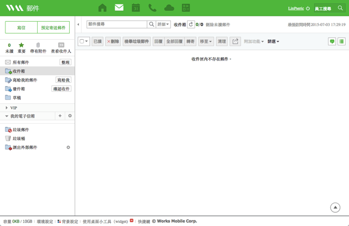The width and height of the screenshot is (349, 226).
Task: Click the refresh inbox icon
Action: tap(191, 25)
